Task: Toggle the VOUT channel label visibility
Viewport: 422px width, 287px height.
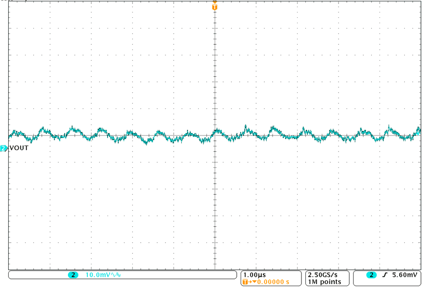Action: tap(19, 148)
